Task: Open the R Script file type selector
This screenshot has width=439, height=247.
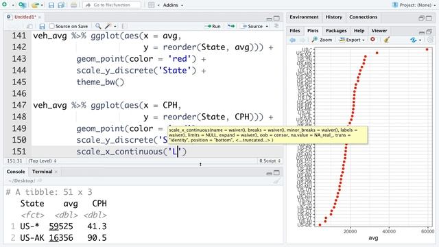Action: tap(270, 161)
